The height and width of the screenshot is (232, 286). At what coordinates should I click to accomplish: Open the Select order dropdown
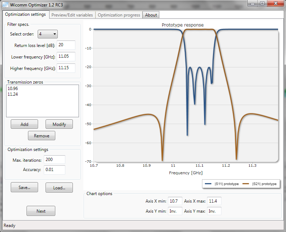(x=48, y=34)
